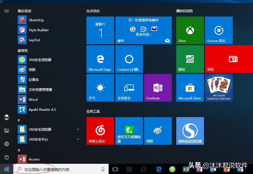Image resolution: width=253 pixels, height=174 pixels.
Task: Open Task View on the taskbar
Action: click(115, 169)
